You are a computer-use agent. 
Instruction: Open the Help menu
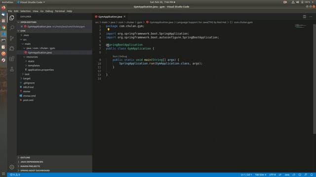coord(69,11)
